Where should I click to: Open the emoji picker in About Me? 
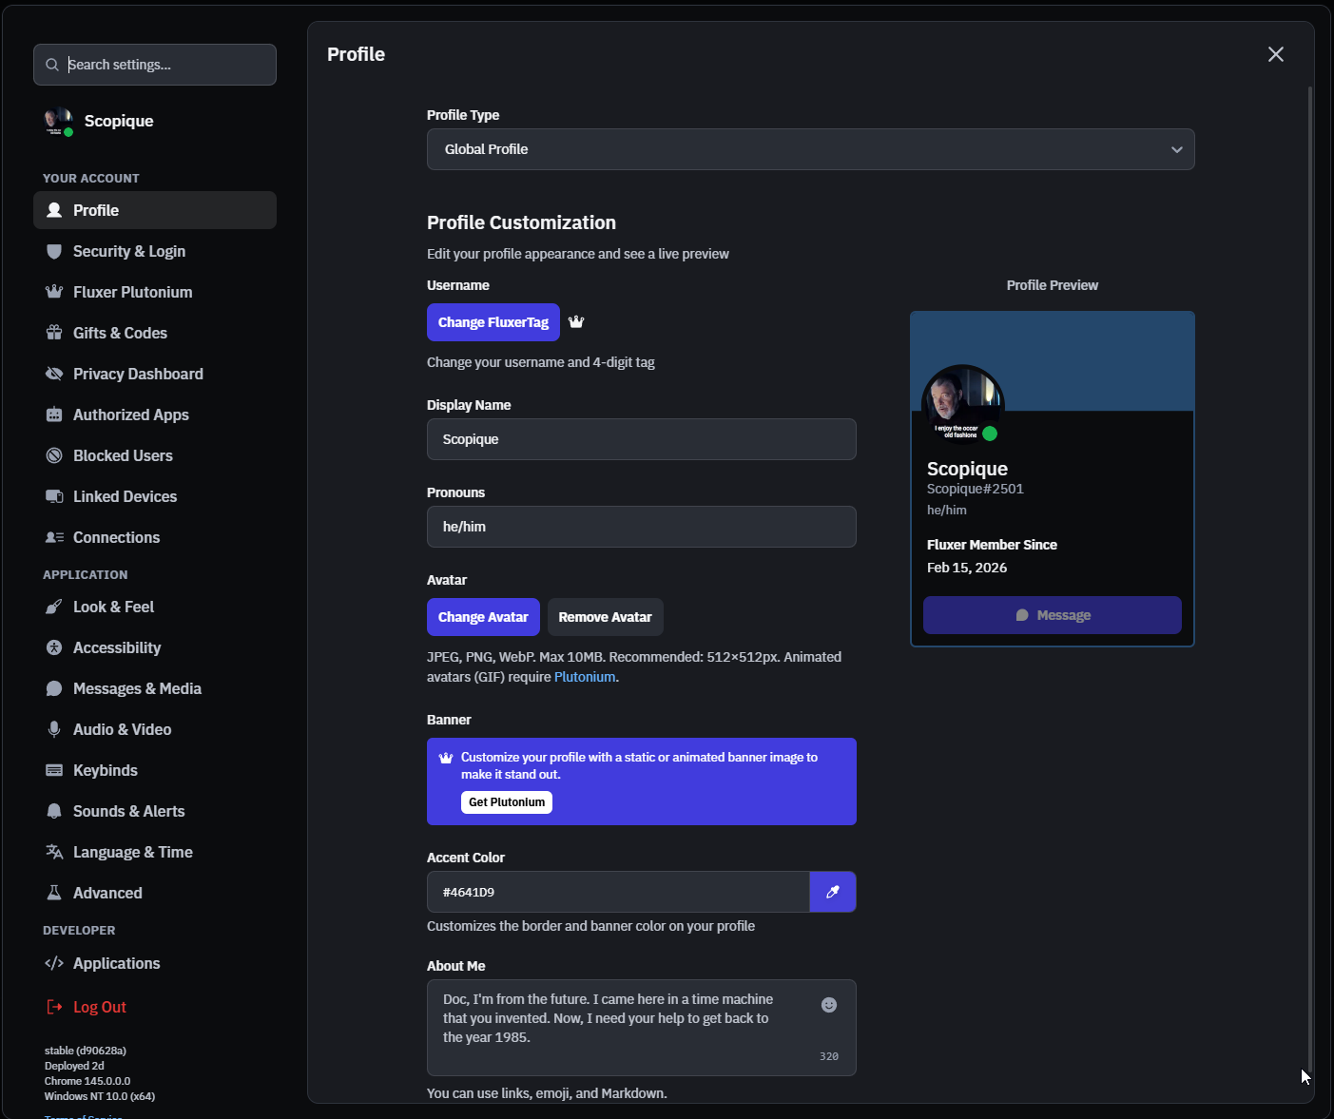point(828,1005)
